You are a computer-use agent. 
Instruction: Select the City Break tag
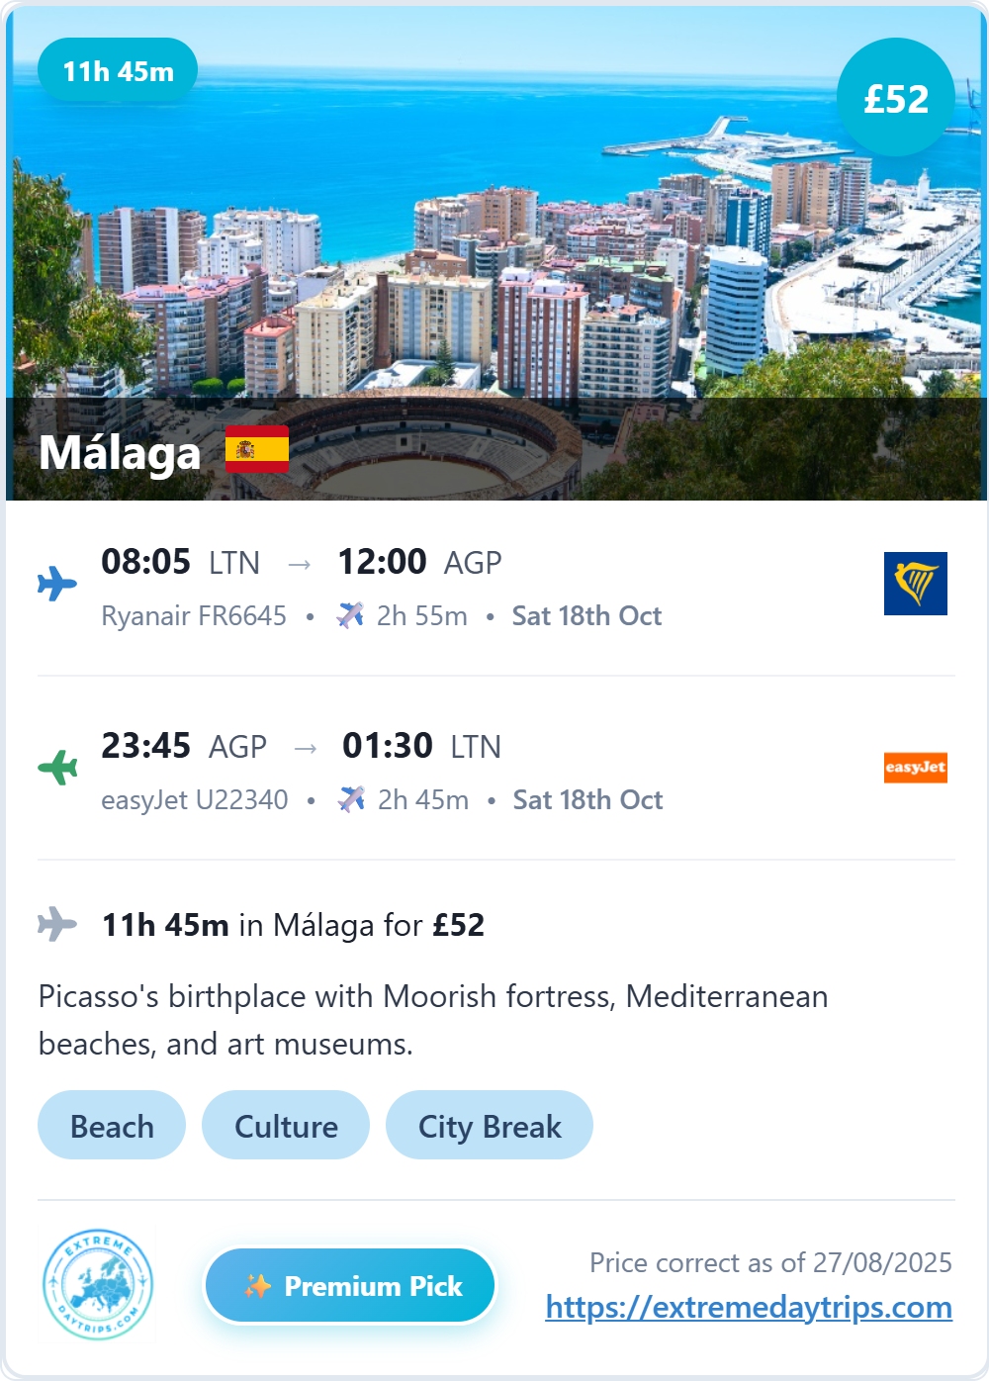(490, 1126)
